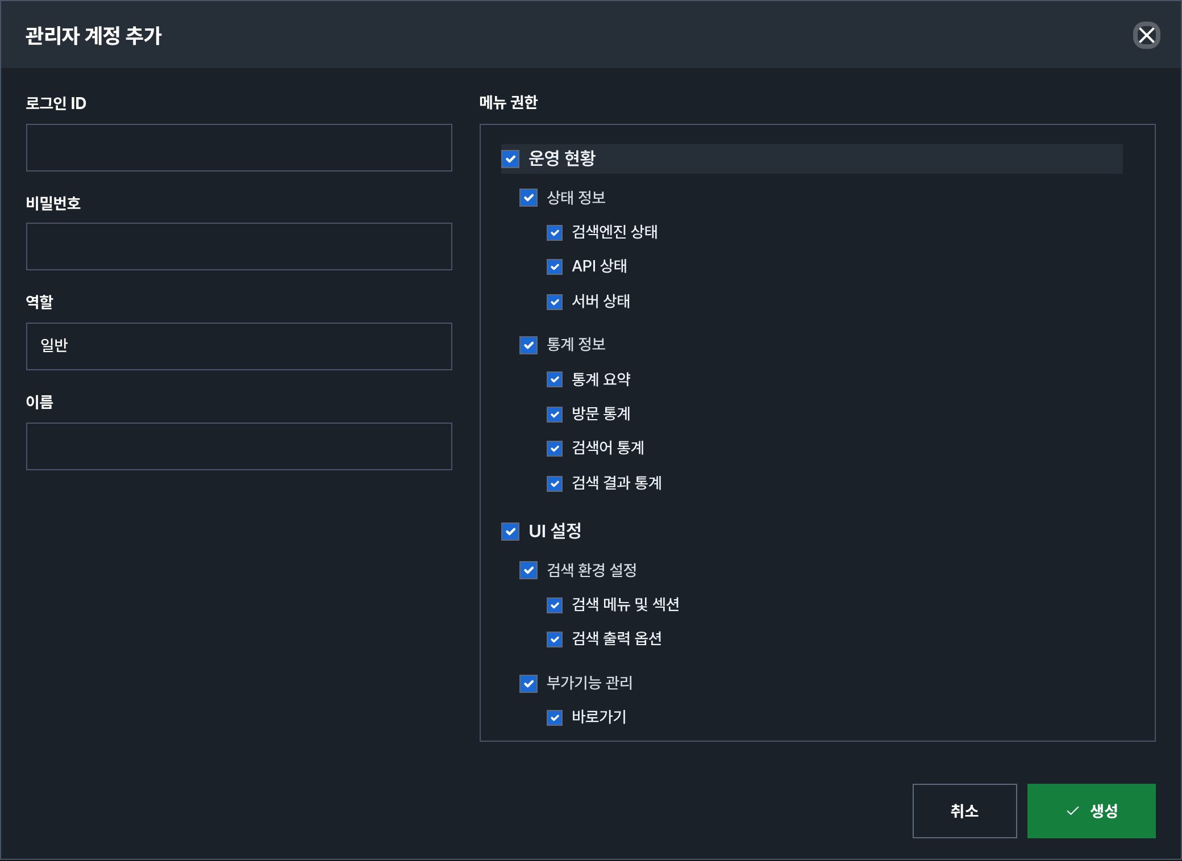Toggle the 부가기능 관리 checkbox
The width and height of the screenshot is (1182, 861).
point(528,684)
